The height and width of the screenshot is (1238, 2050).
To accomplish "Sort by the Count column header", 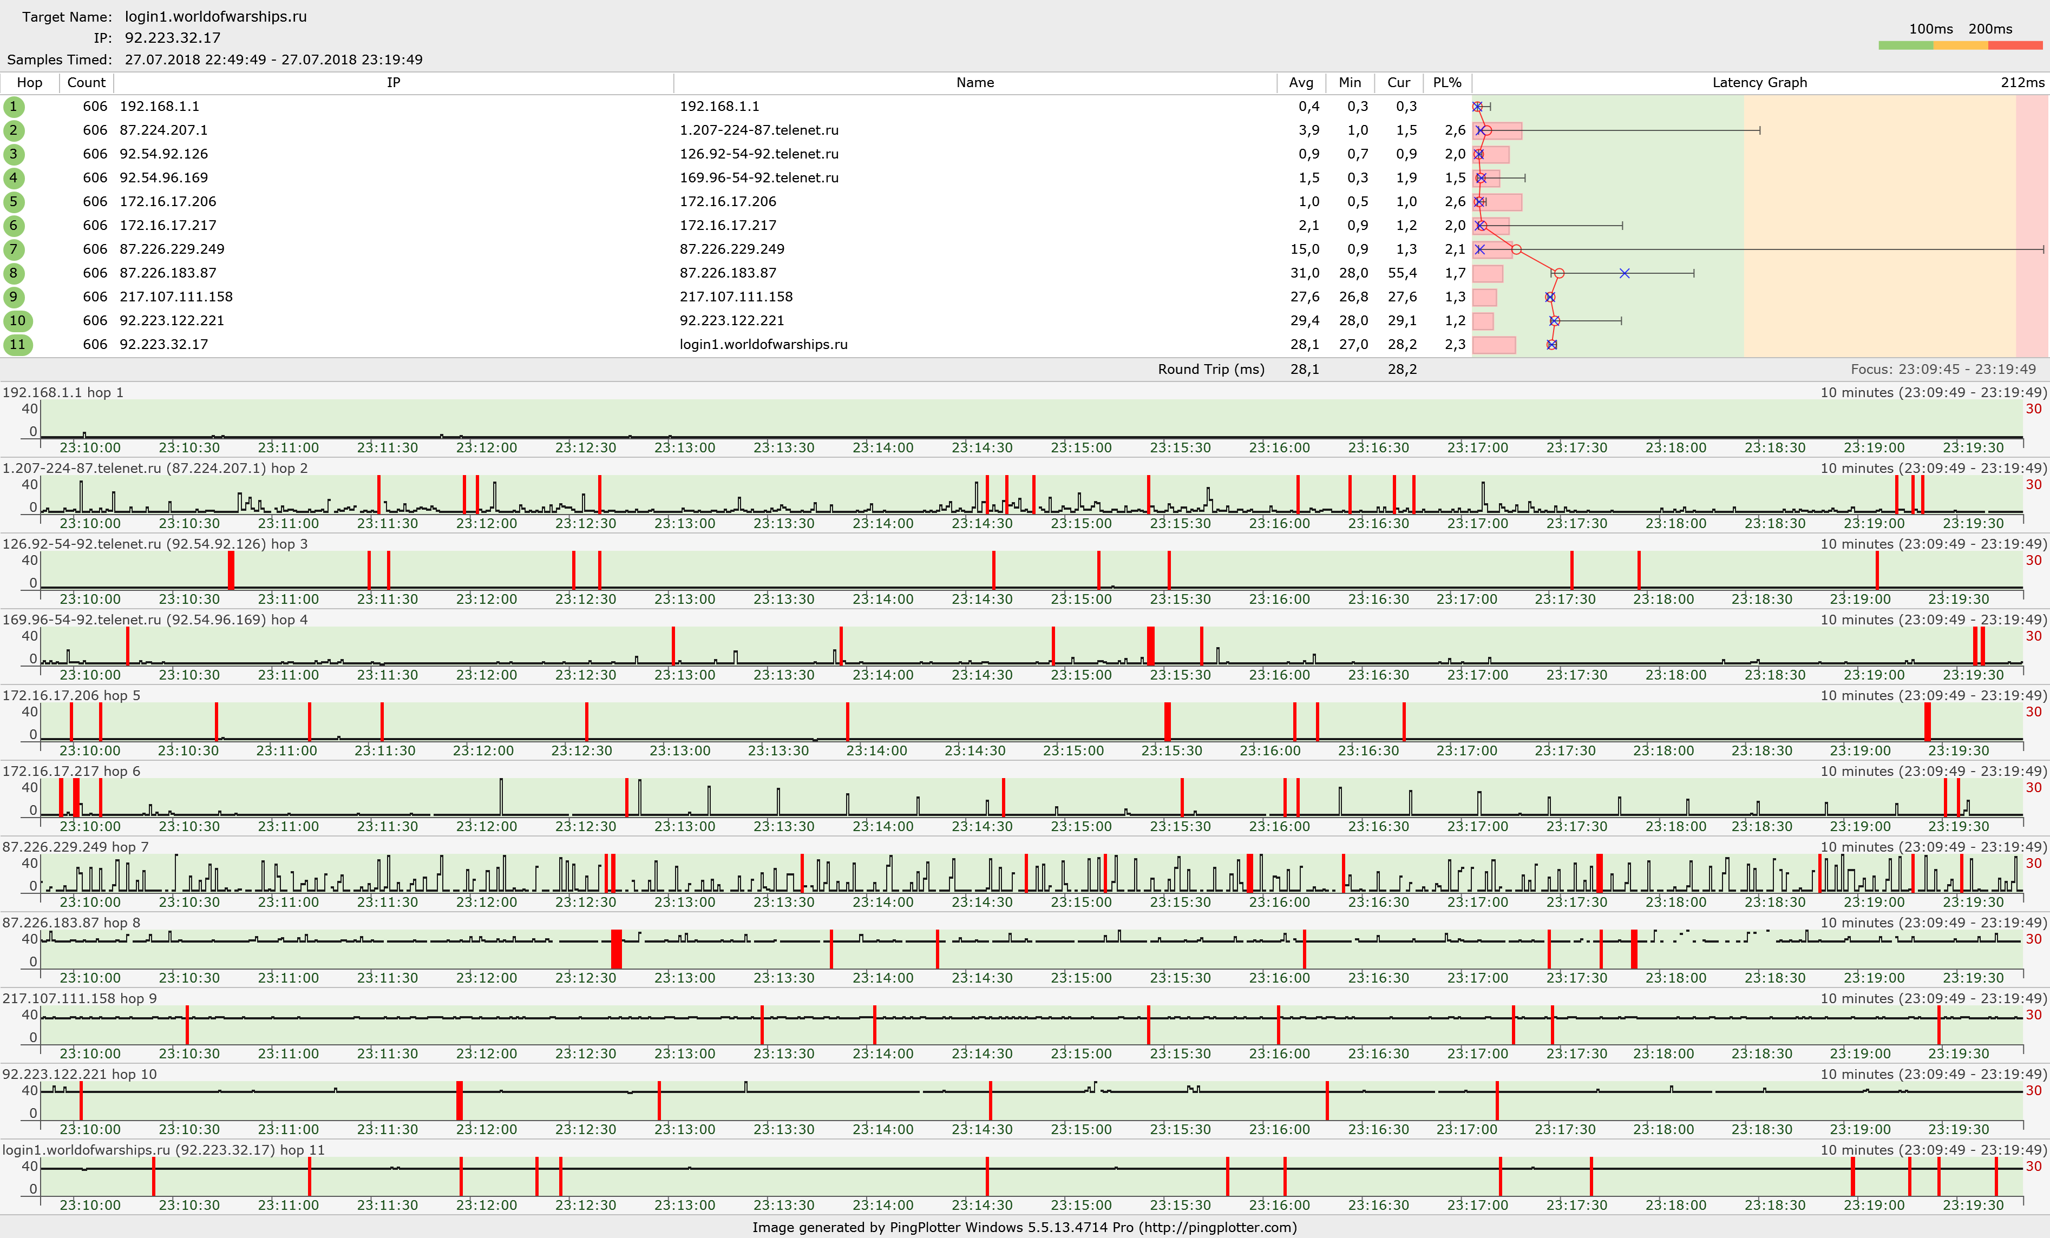I will [87, 82].
